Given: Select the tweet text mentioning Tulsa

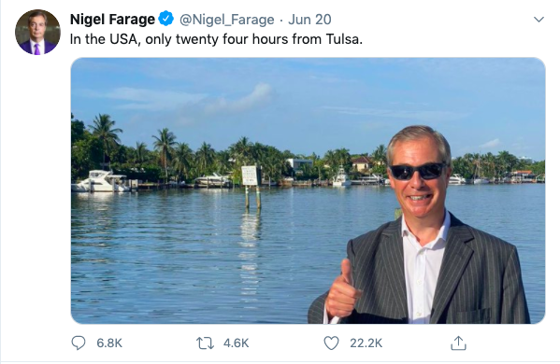Looking at the screenshot, I should [x=216, y=39].
